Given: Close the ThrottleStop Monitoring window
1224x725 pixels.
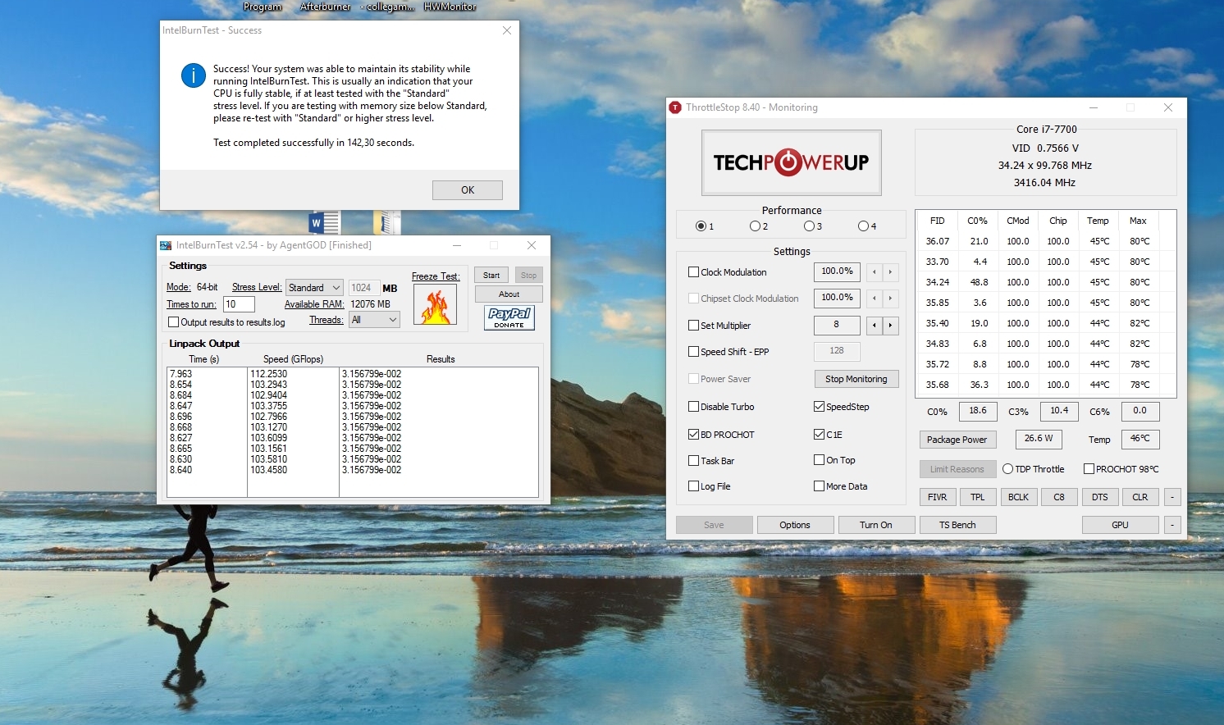Looking at the screenshot, I should click(x=1168, y=107).
